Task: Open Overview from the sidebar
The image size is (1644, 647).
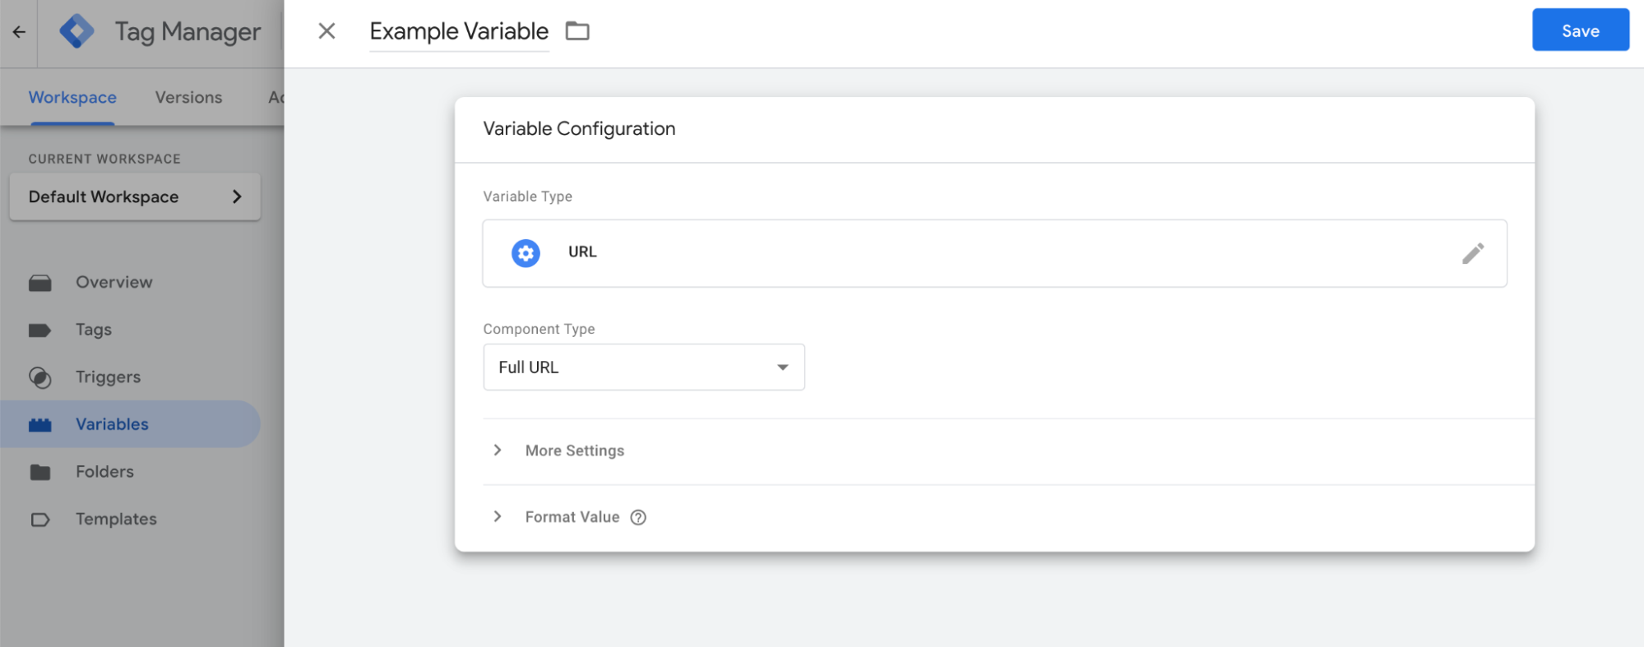Action: pyautogui.click(x=113, y=282)
